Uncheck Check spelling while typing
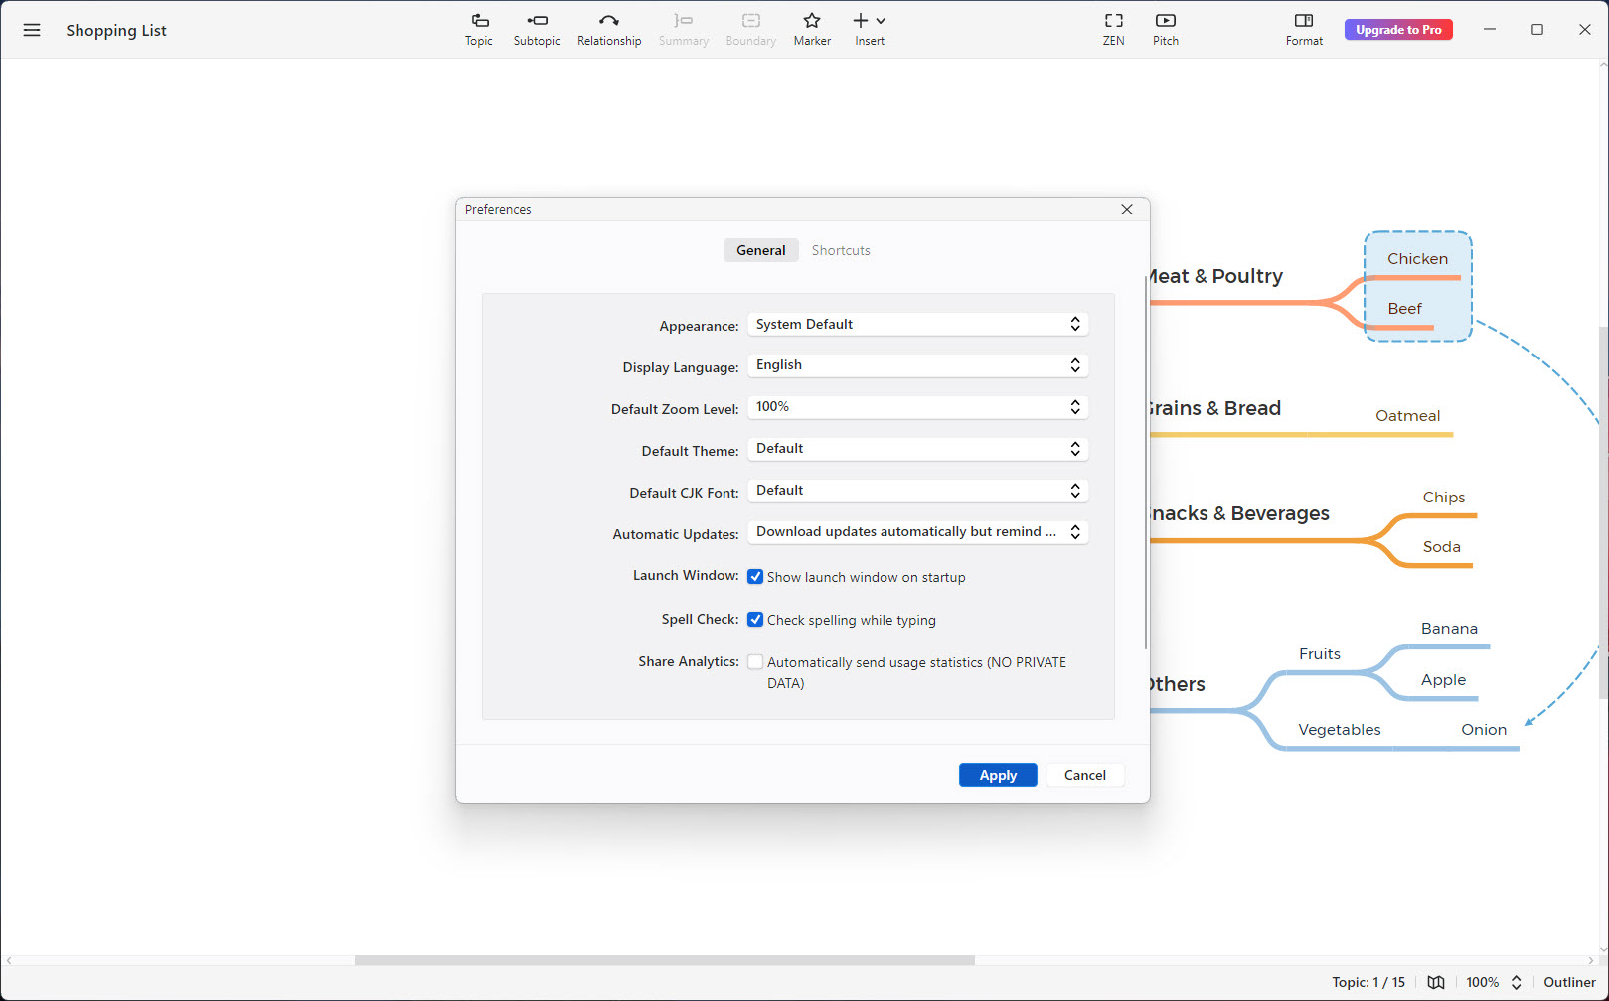The width and height of the screenshot is (1609, 1001). [755, 620]
